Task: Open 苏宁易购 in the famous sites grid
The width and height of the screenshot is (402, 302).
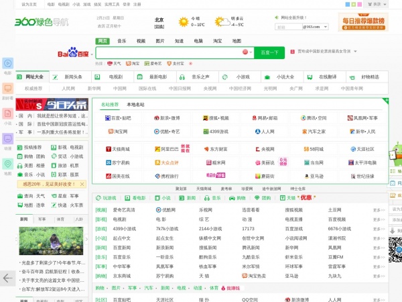Action: click(x=118, y=162)
